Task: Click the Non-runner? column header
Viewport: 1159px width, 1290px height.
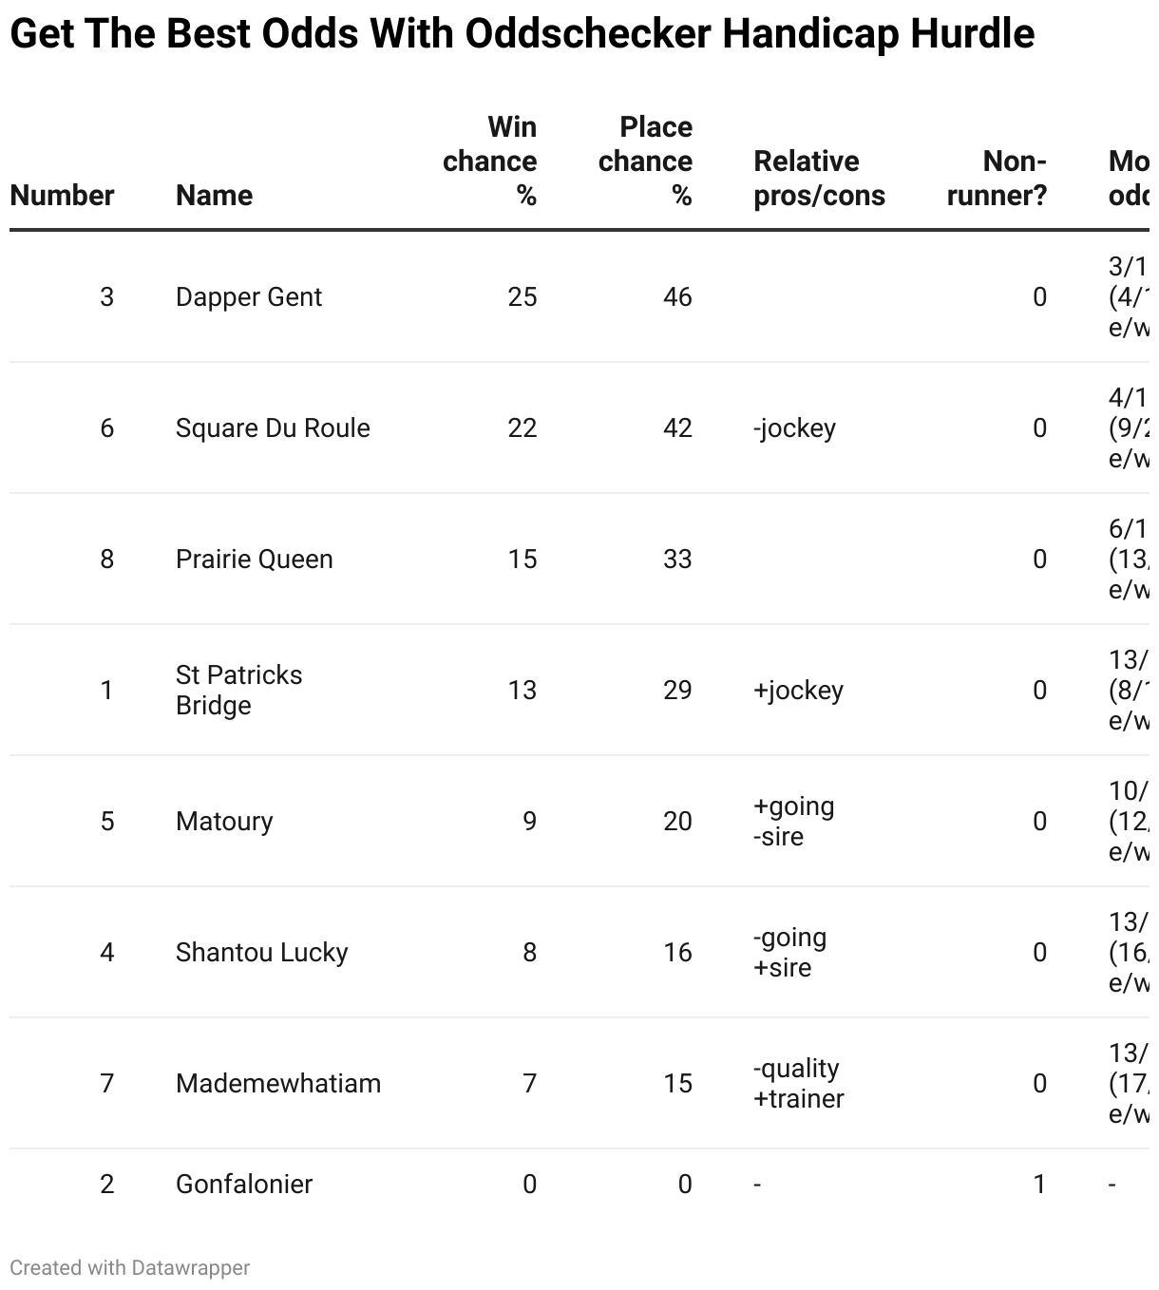Action: point(997,179)
